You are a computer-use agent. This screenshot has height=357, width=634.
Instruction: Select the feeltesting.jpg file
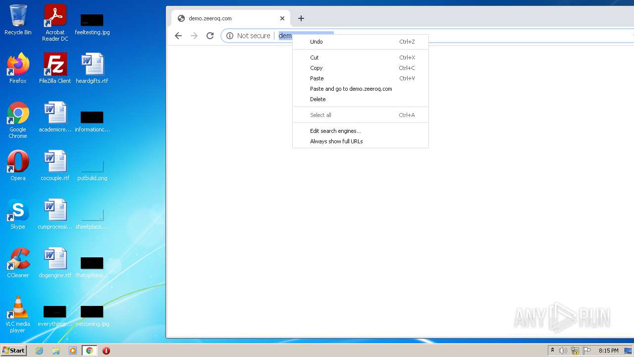[92, 24]
